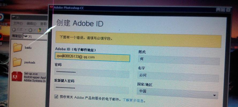
Task: Maximize the Adobe Photoshop CC window
Action: click(x=223, y=10)
